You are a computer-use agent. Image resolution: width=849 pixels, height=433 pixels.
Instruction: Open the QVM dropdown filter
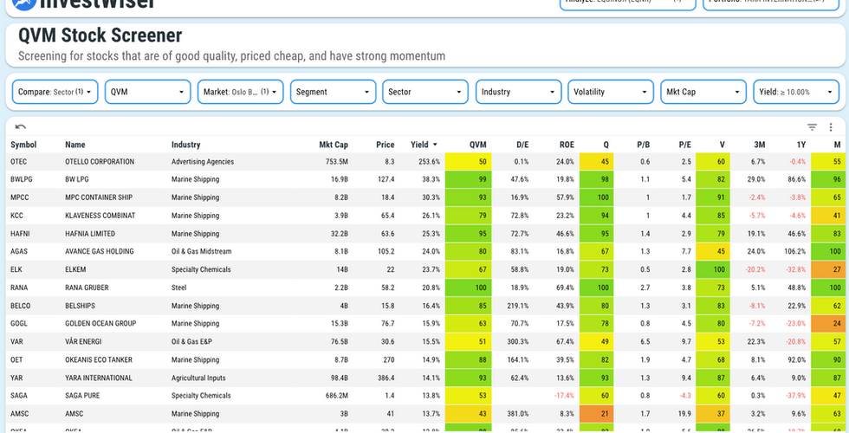(x=148, y=92)
